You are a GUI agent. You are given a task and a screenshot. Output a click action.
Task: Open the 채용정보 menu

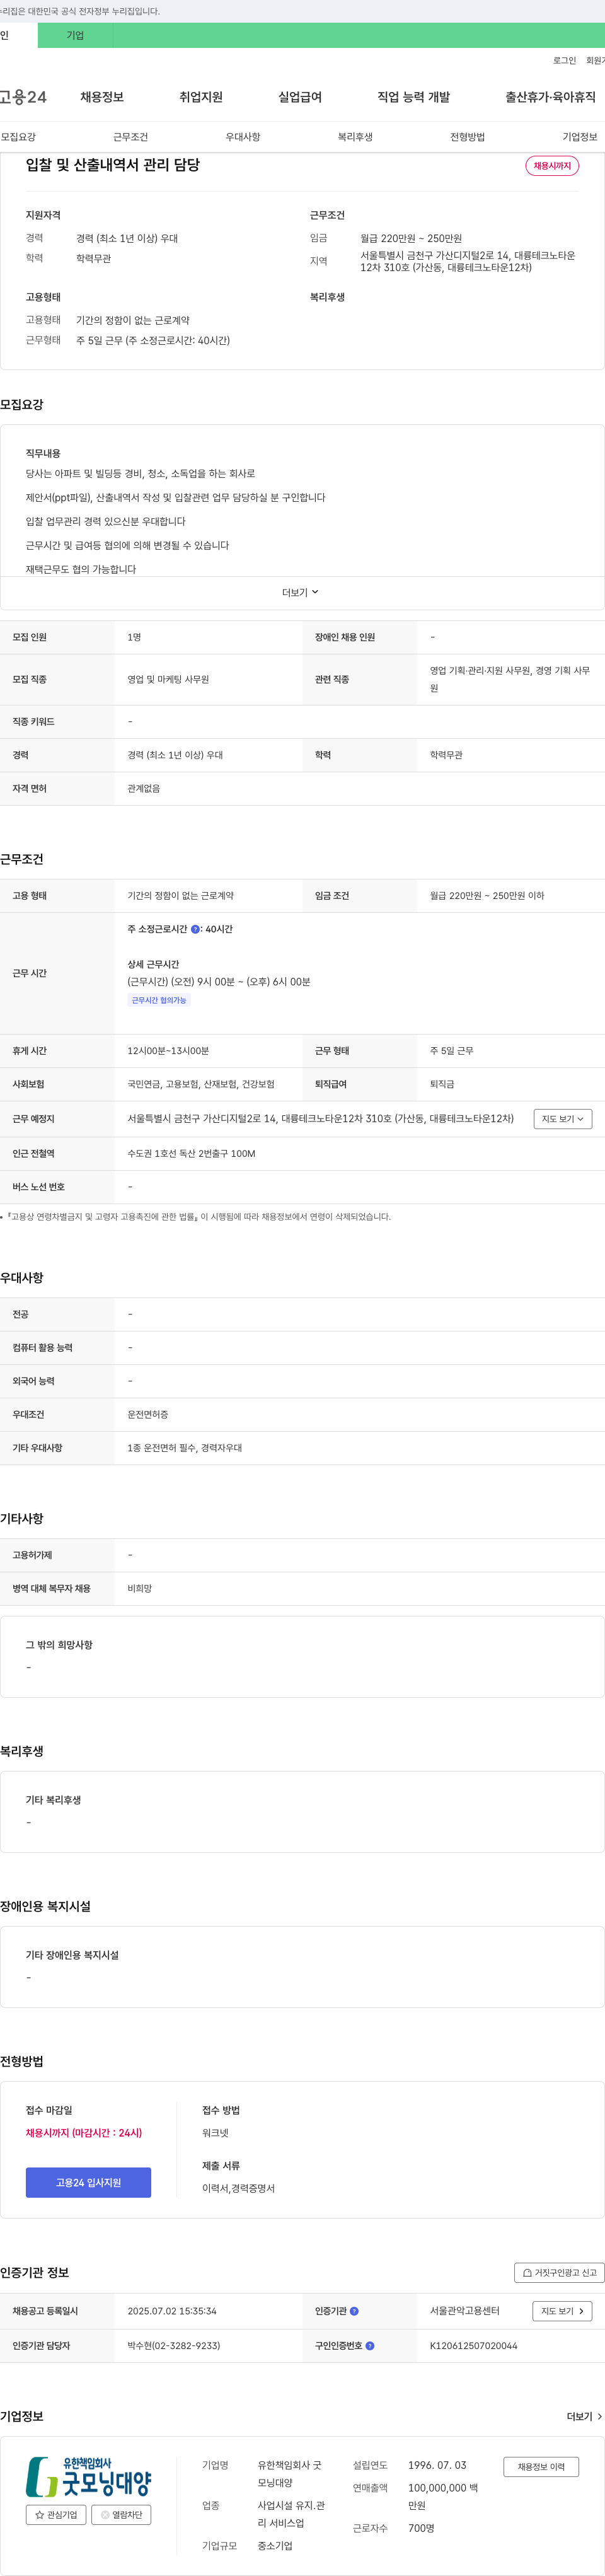pyautogui.click(x=102, y=97)
